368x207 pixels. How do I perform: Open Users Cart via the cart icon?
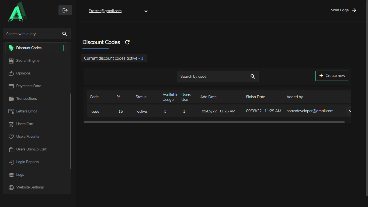11,124
